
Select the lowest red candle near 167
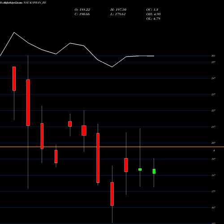tap(112, 194)
